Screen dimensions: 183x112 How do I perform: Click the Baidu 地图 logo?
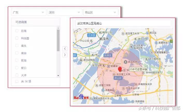pos(81,97)
